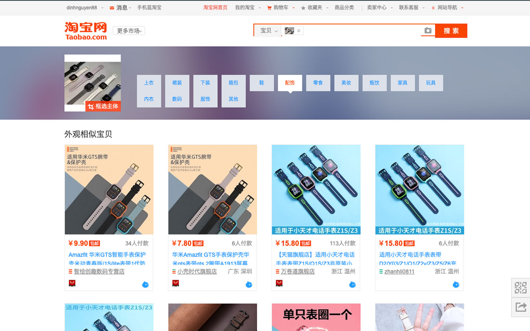Expand 我的淘宝 menu
530x331 pixels.
(x=248, y=7)
